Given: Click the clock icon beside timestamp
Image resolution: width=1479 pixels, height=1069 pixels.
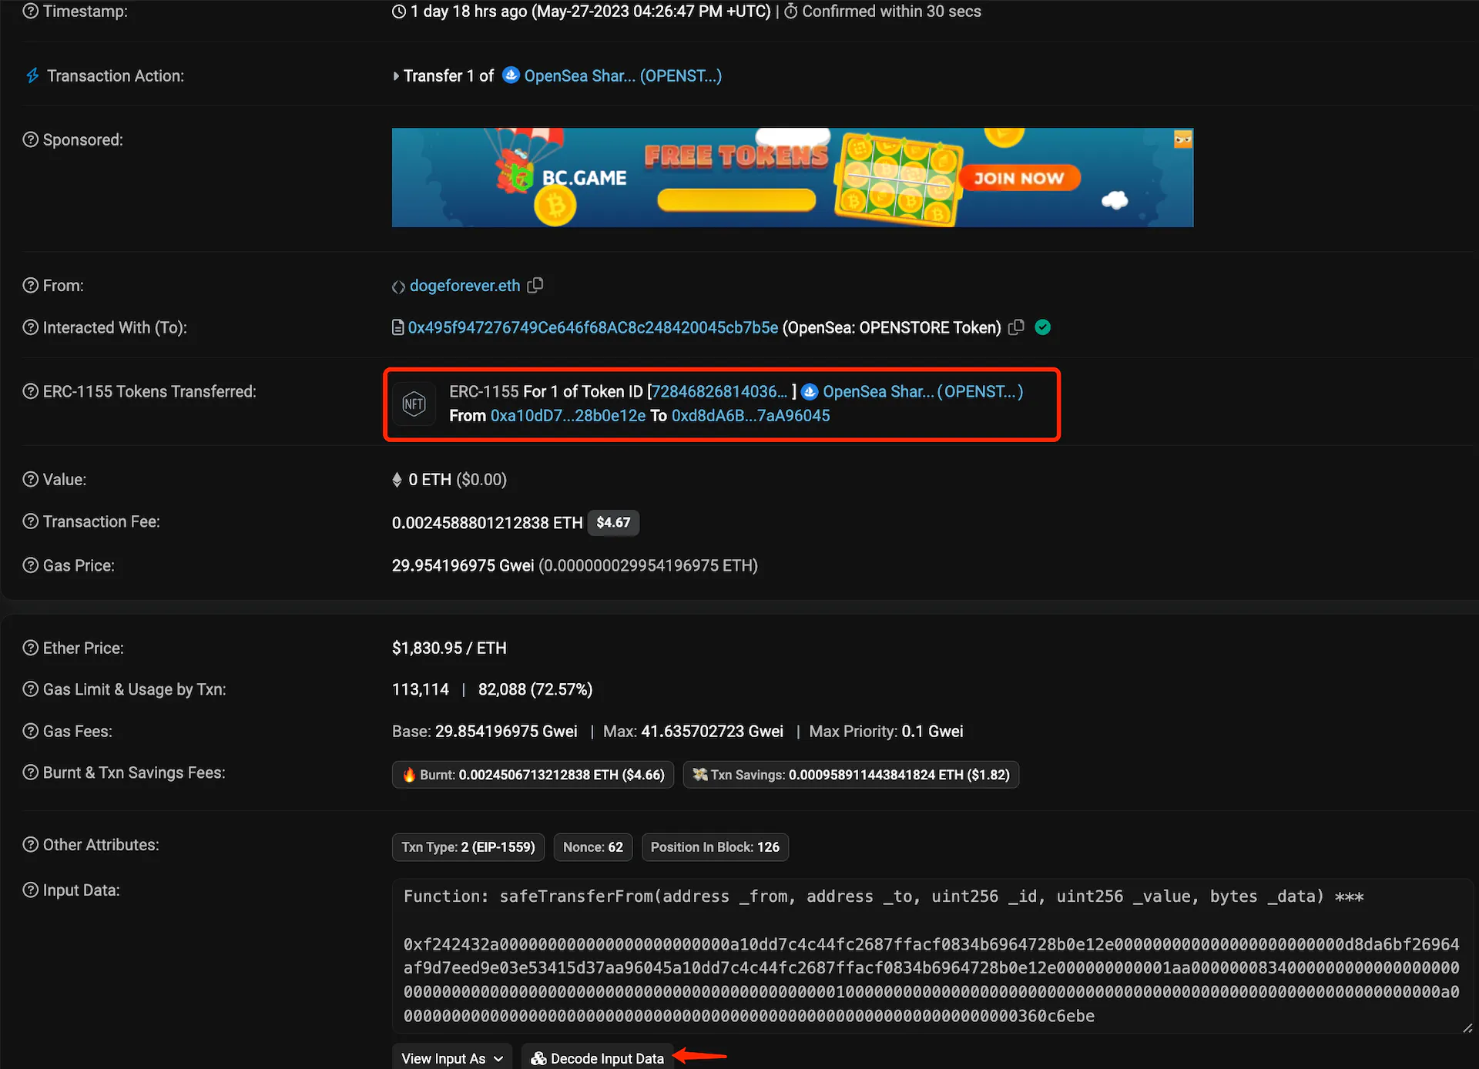Looking at the screenshot, I should [399, 12].
